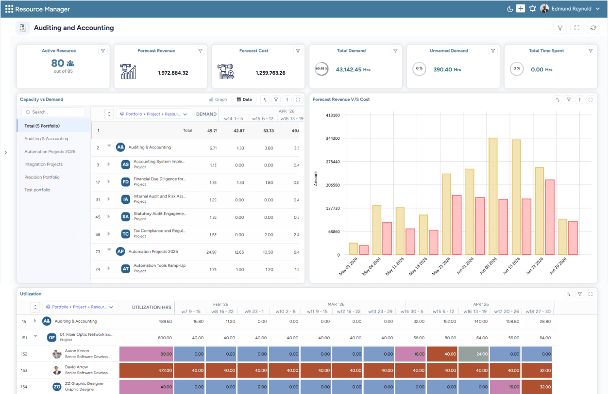This screenshot has height=394, width=608.
Task: Filter the Unnamed Demand card
Action: click(493, 51)
